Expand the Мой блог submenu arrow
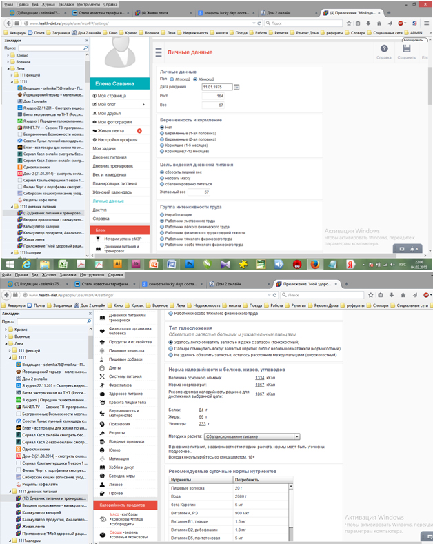The width and height of the screenshot is (433, 544). [x=143, y=105]
